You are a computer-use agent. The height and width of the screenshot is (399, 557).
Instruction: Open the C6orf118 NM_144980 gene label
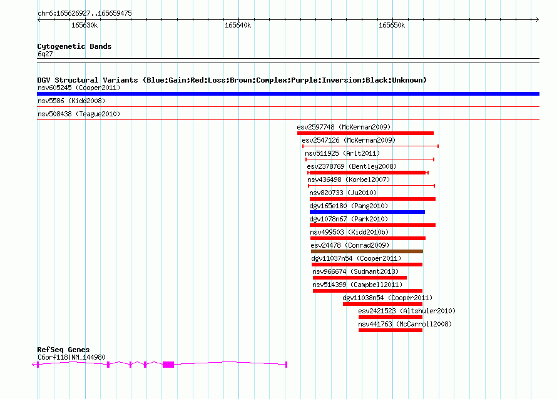pyautogui.click(x=71, y=357)
